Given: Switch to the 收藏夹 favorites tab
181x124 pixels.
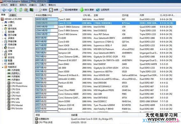Looking at the screenshot, I should [12, 15].
